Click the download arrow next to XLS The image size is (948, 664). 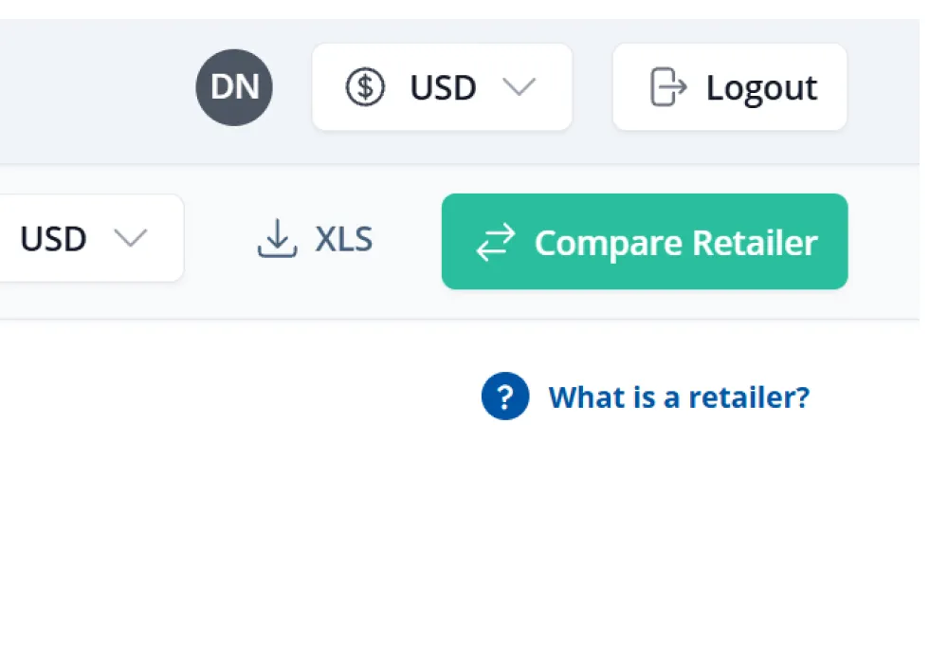[276, 239]
